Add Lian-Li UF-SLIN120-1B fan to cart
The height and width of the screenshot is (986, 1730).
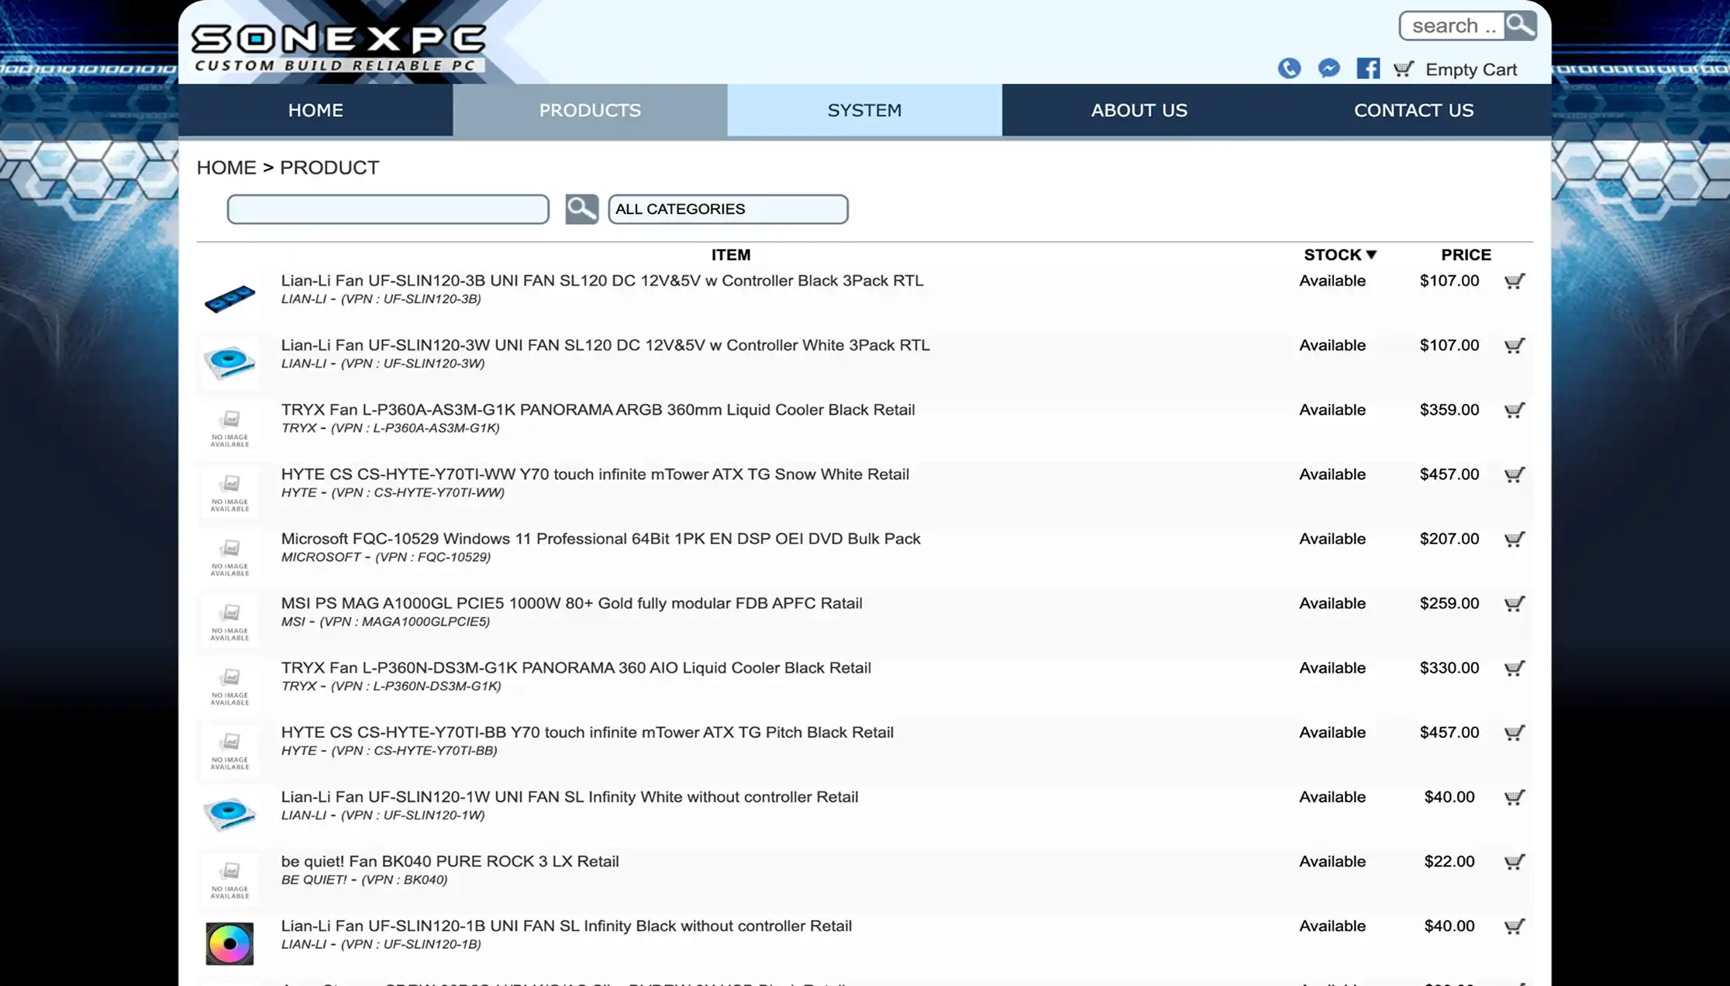point(1515,926)
